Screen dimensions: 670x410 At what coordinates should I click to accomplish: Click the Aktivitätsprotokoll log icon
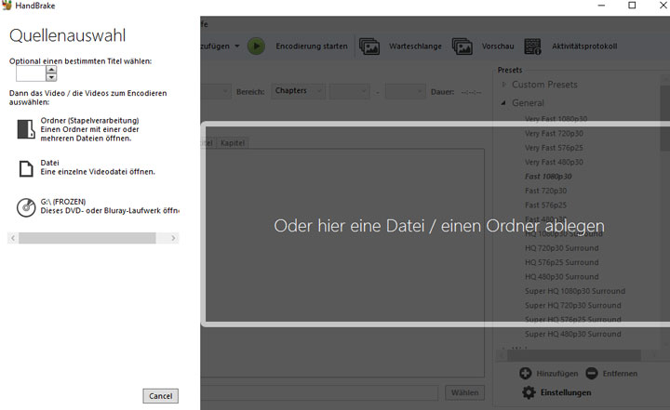pyautogui.click(x=532, y=46)
